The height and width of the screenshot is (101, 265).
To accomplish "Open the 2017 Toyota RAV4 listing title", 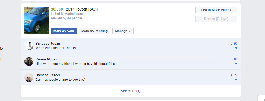I will coord(82,9).
